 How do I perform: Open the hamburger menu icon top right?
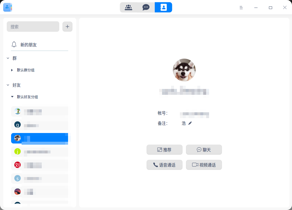tap(241, 8)
